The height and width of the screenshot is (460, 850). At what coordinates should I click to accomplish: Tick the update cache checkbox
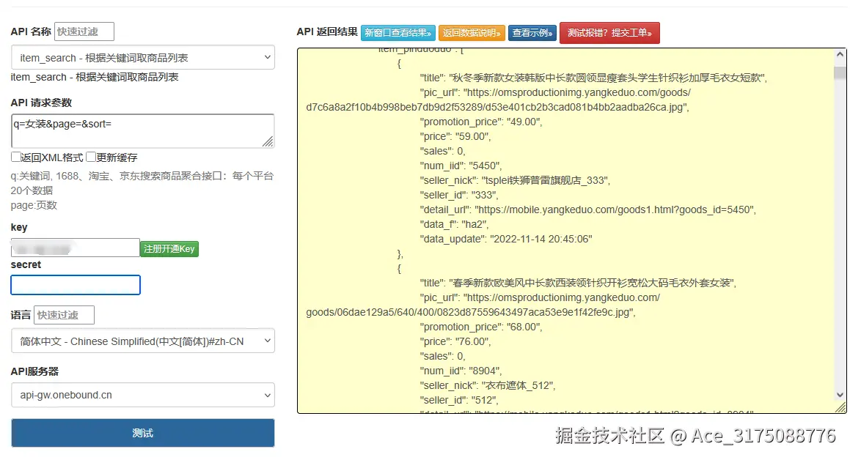pos(91,157)
